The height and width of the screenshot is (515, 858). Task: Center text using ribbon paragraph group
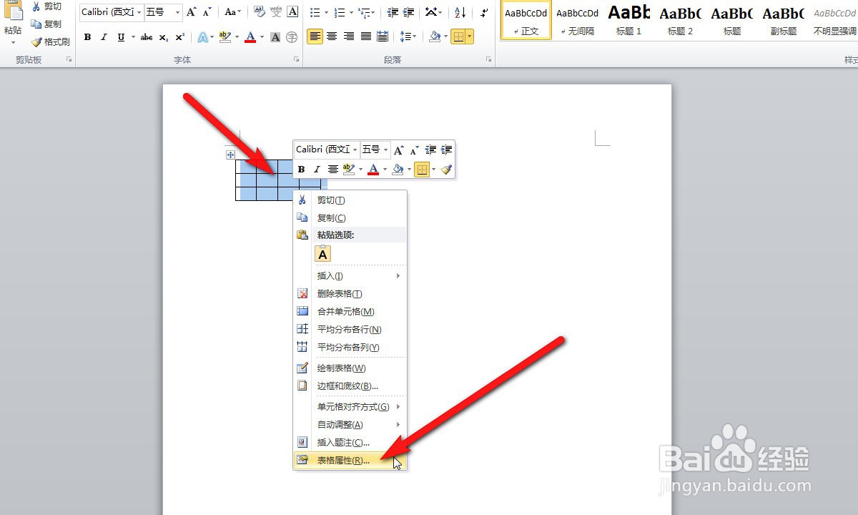click(332, 37)
